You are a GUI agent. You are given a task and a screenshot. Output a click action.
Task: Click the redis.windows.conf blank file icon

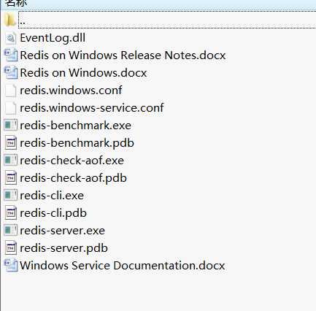11,91
